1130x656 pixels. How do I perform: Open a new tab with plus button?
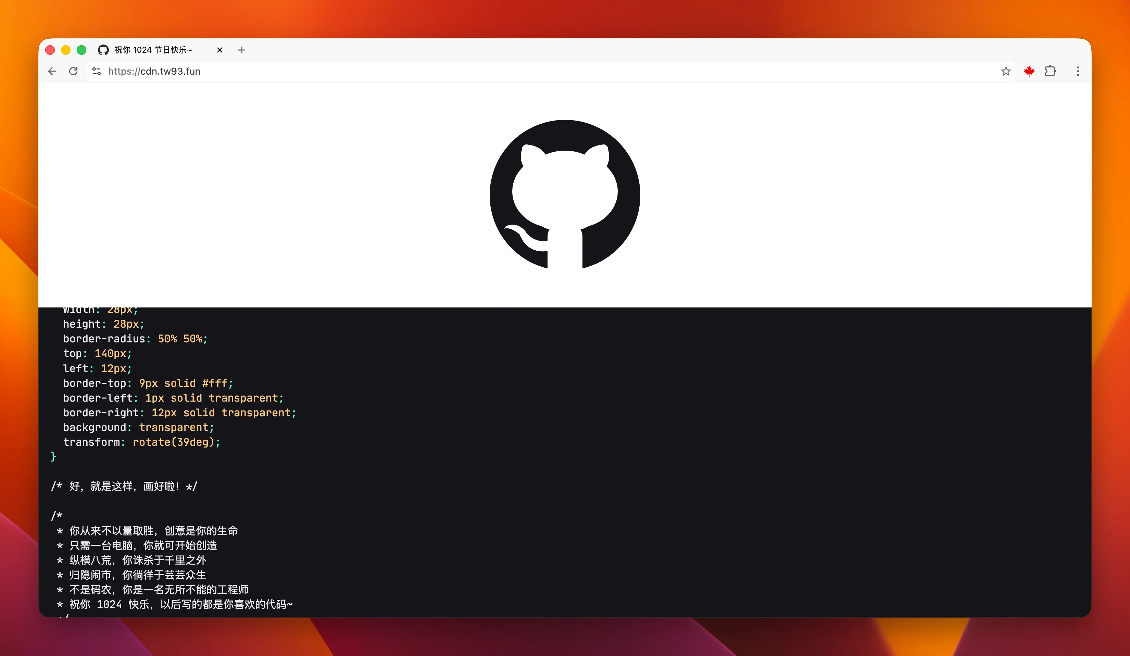242,50
